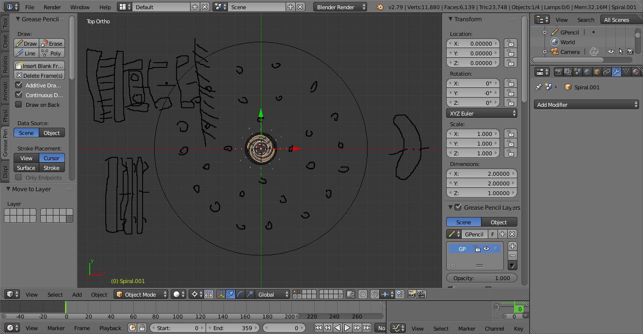The image size is (643, 334).
Task: Click Delete Frame(s) button
Action: (39, 75)
